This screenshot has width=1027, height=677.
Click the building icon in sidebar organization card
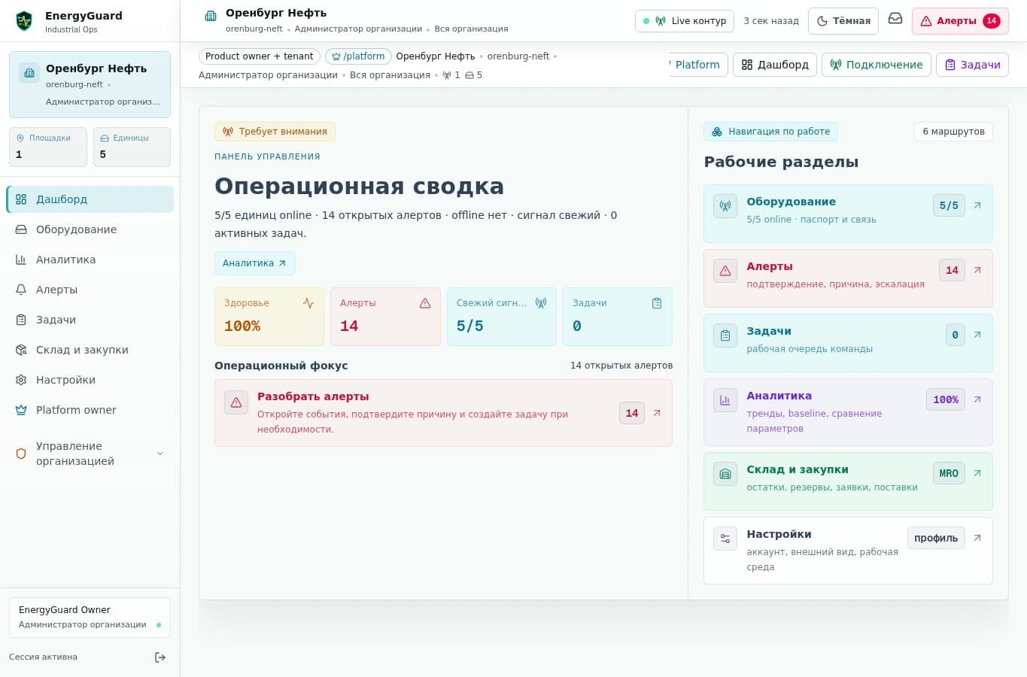pos(29,73)
